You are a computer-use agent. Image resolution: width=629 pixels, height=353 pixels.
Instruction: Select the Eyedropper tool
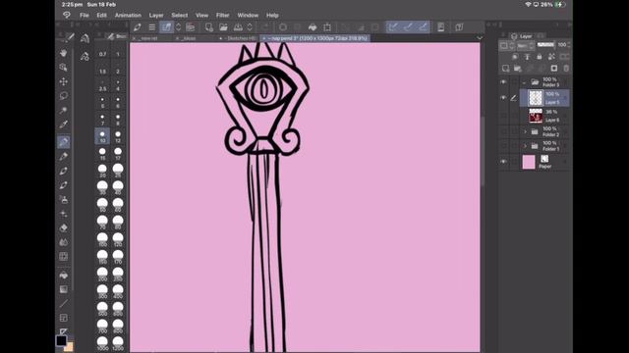click(x=63, y=125)
